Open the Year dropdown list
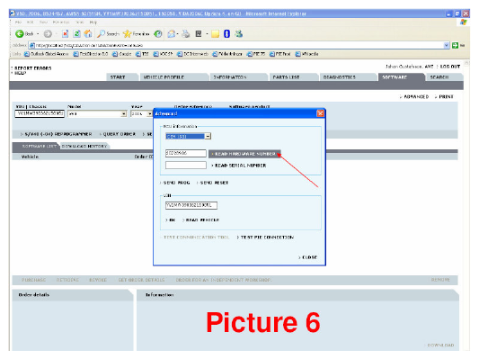The image size is (479, 359). tap(150, 113)
